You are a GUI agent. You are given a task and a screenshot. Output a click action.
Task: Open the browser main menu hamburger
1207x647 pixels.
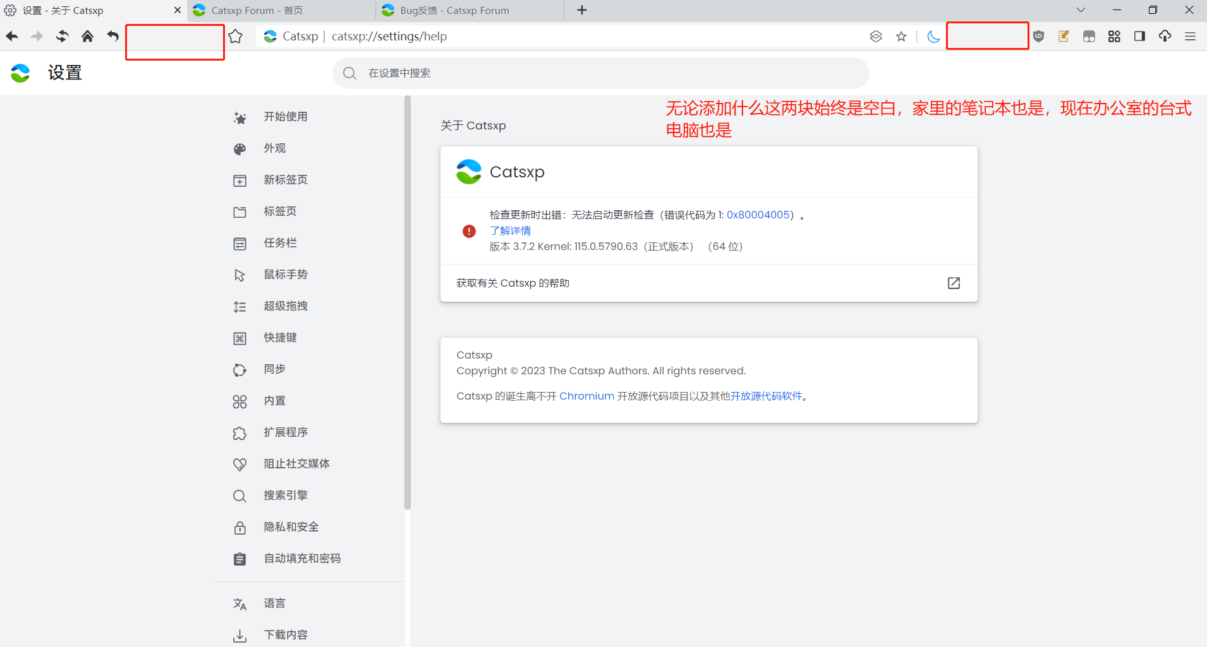point(1190,37)
